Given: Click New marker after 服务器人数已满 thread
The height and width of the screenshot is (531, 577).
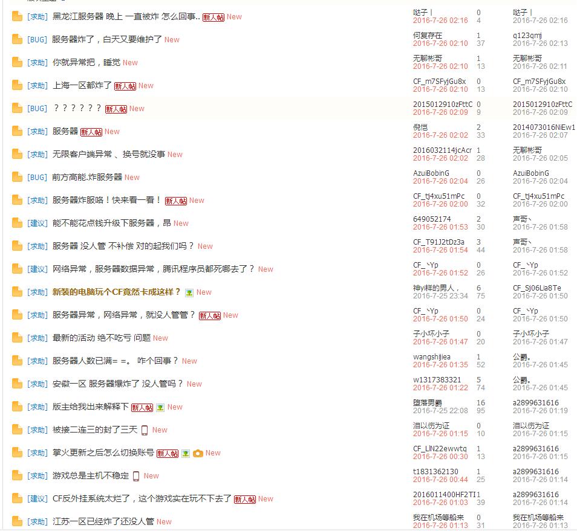Looking at the screenshot, I should pos(189,361).
